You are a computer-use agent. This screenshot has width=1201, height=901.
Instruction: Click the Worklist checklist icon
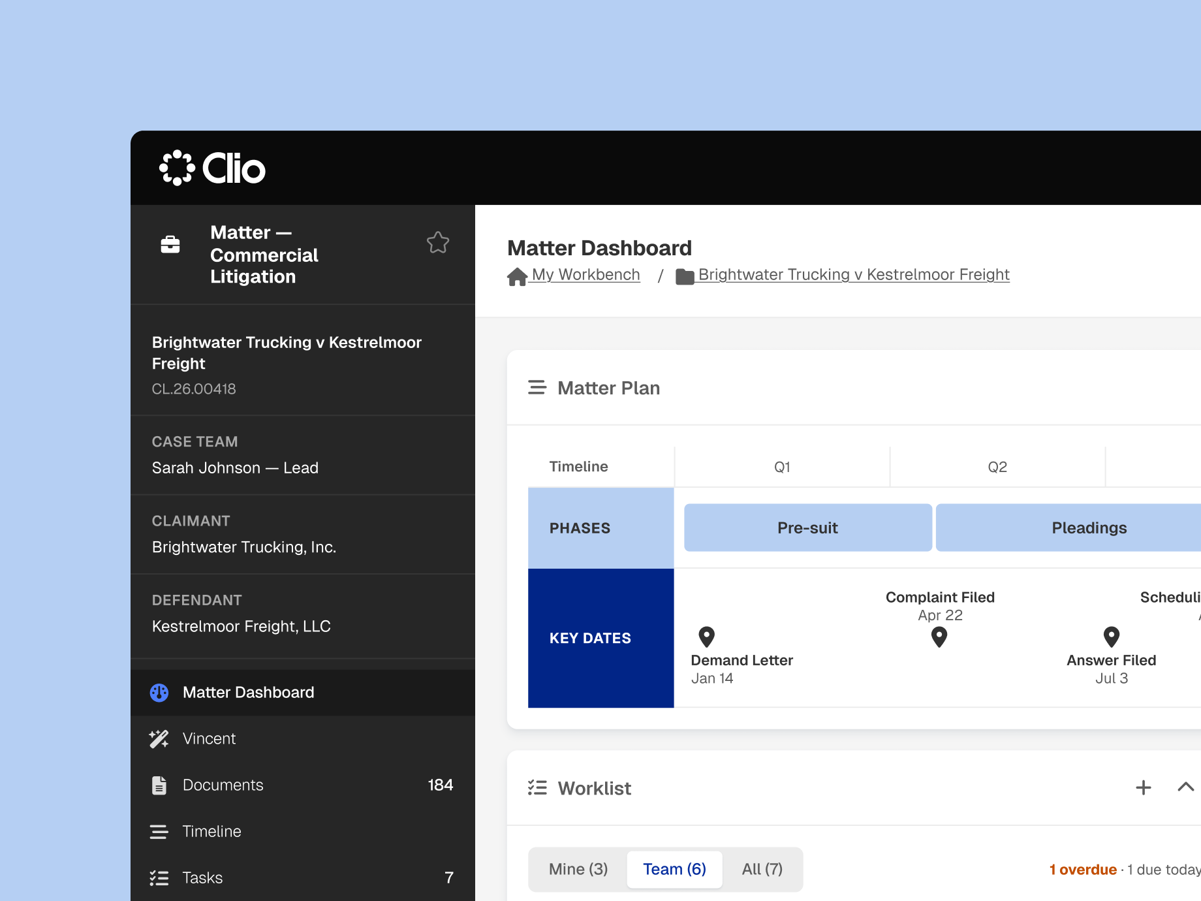[x=537, y=787]
